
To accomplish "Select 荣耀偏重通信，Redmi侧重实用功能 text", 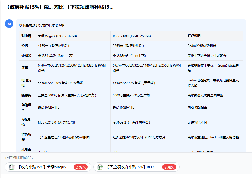I will click(x=213, y=137).
